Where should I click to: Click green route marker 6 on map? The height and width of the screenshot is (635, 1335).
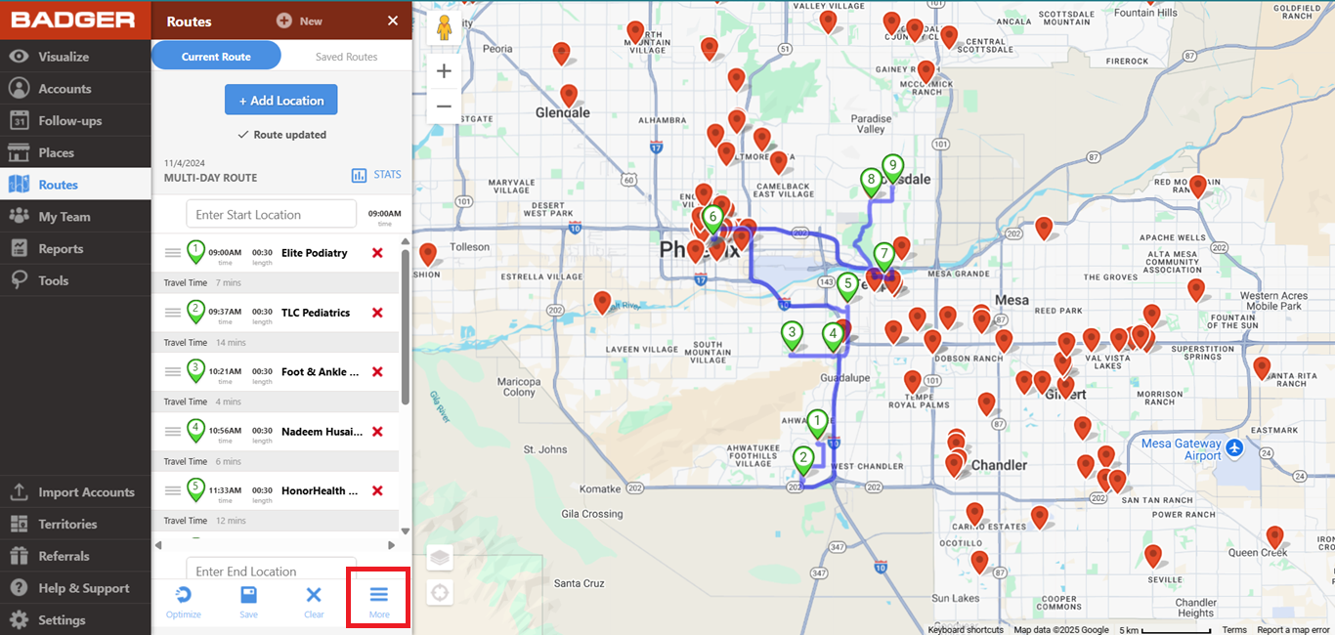tap(712, 217)
